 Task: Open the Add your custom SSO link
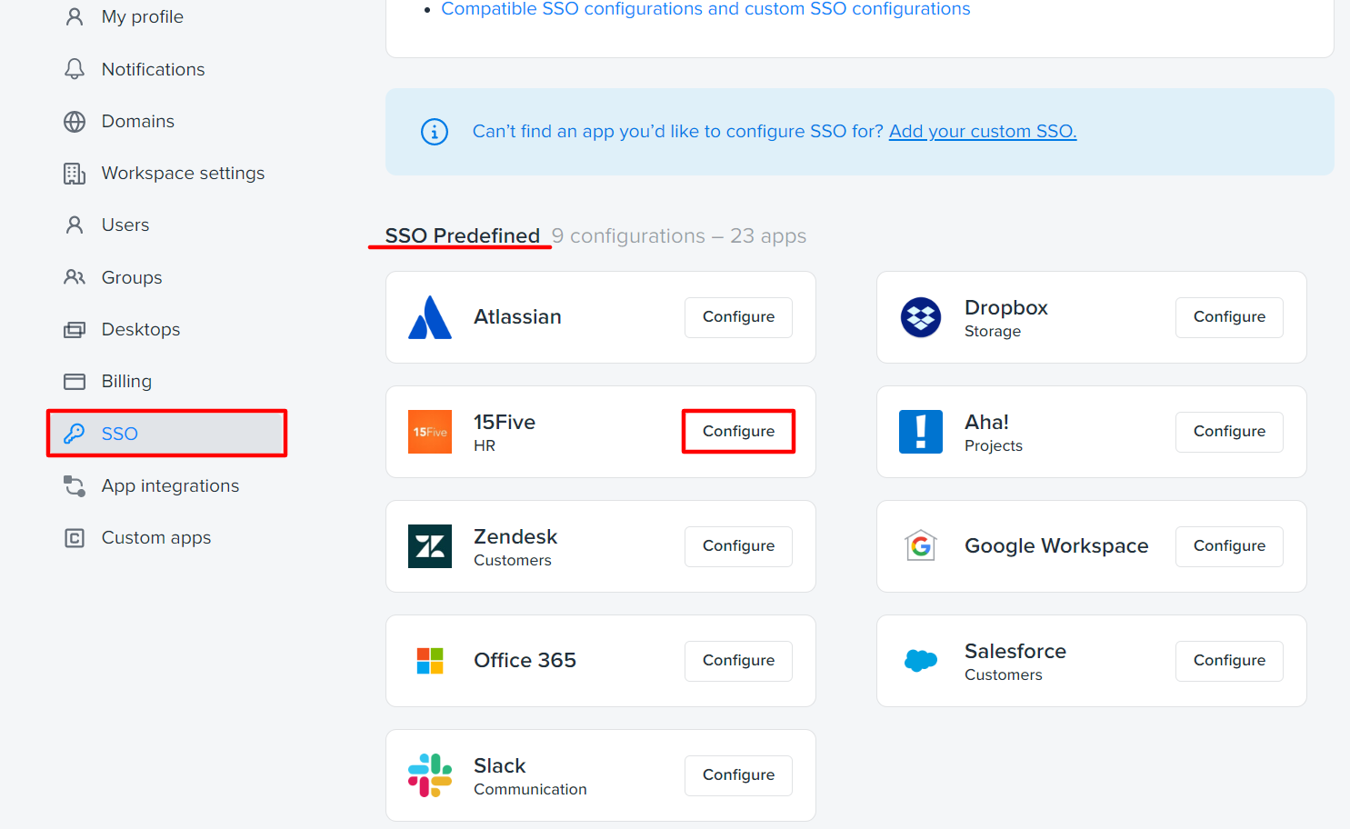(982, 131)
